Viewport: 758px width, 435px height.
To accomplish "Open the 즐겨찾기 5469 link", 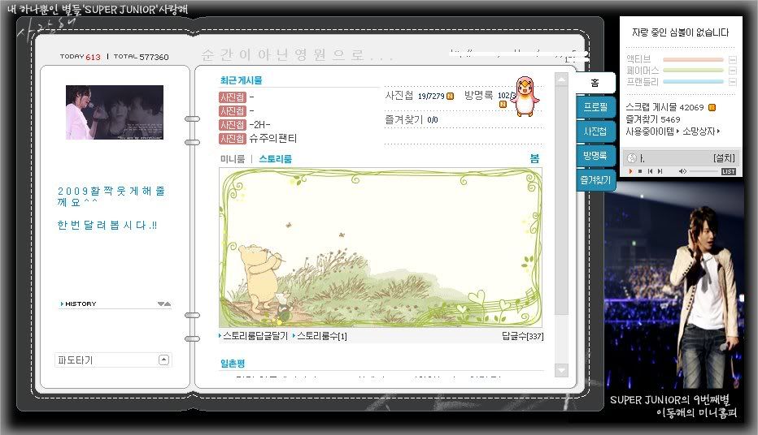I will 652,119.
